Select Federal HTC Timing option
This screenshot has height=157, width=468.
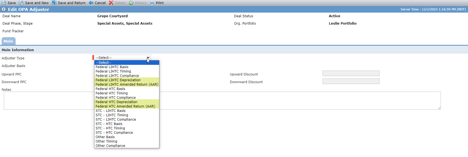pos(127,93)
